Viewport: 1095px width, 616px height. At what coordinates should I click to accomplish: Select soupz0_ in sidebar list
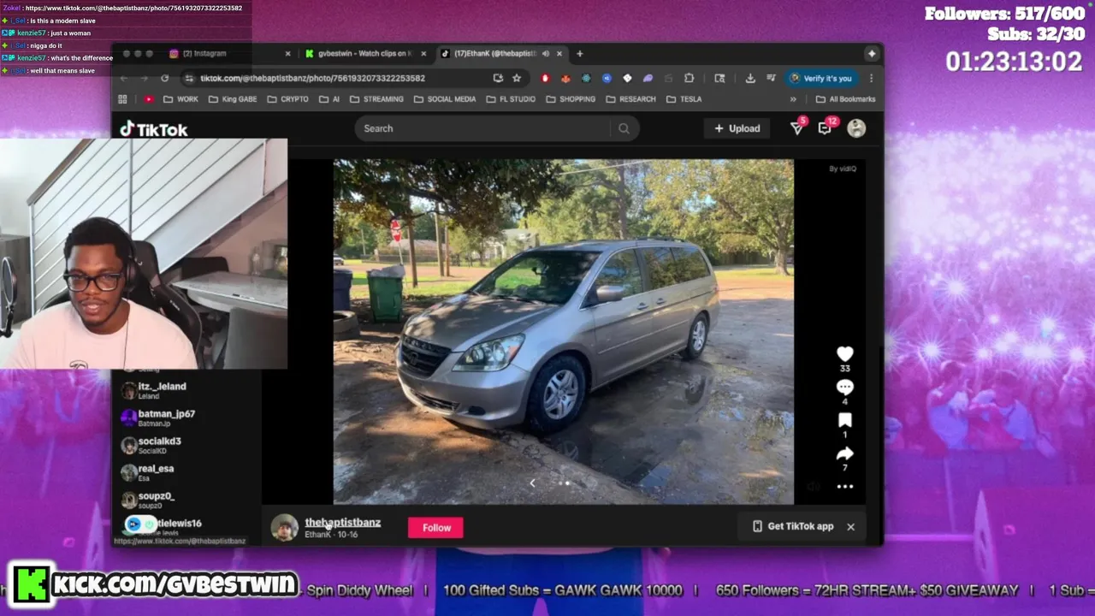(156, 500)
